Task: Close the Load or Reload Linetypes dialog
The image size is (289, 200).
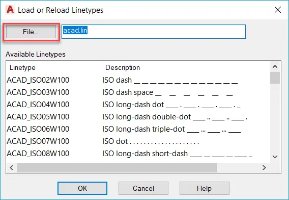Action: tap(278, 10)
